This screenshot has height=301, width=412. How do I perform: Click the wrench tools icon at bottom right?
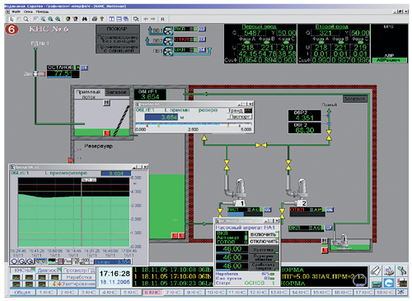pyautogui.click(x=401, y=271)
